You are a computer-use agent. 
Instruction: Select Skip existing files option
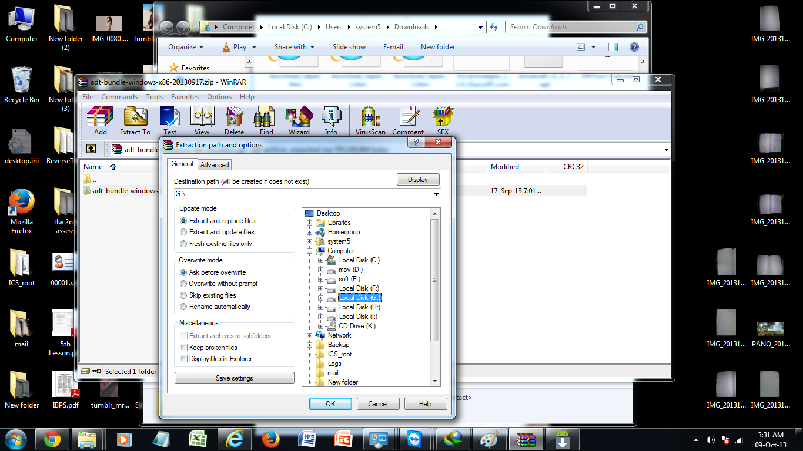208,295
